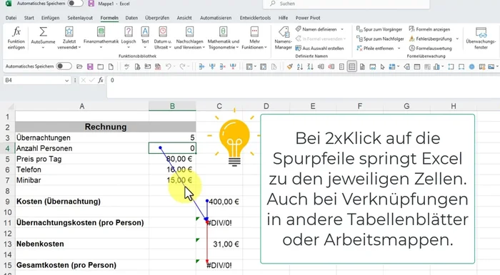
Task: Toggle the highlighted gridlines icon in quick toolbar
Action: point(351,66)
